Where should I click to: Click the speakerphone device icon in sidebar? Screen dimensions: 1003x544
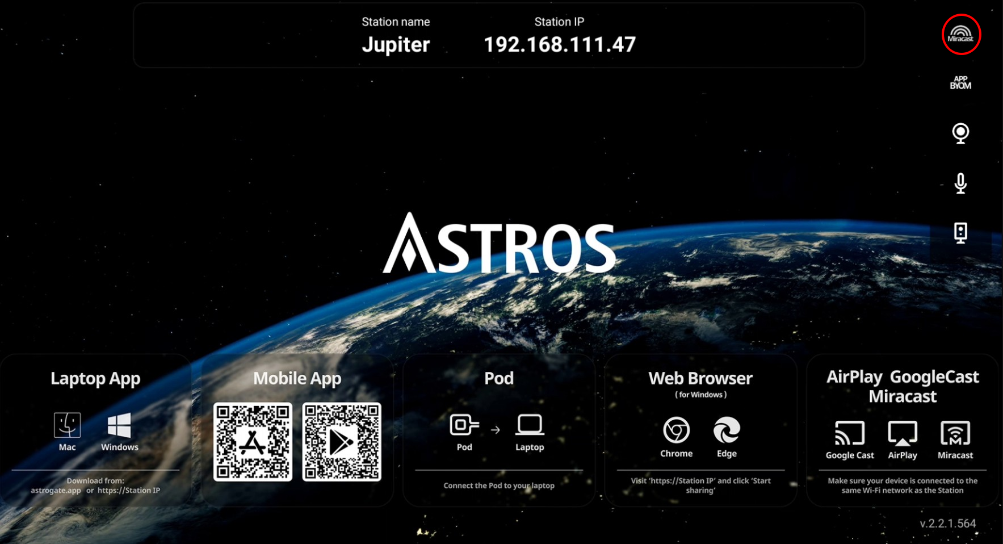960,233
